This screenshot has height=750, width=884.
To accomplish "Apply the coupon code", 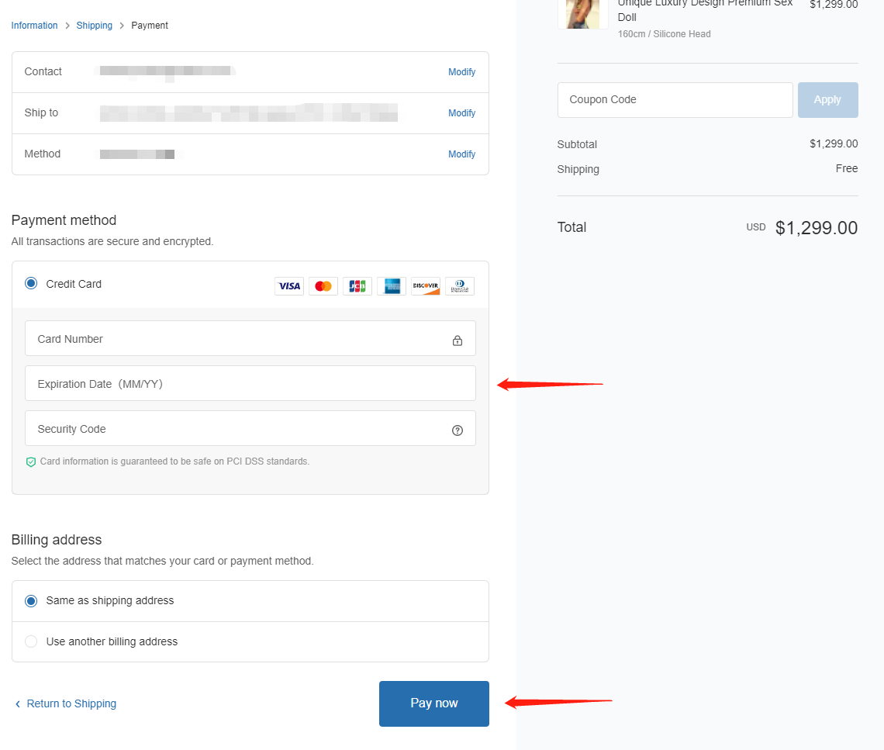I will pos(827,100).
